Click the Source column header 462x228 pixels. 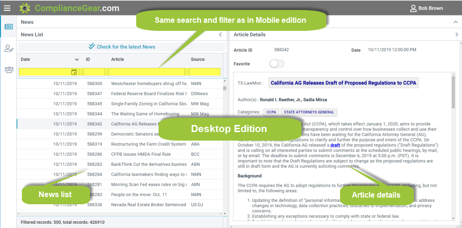coord(198,59)
